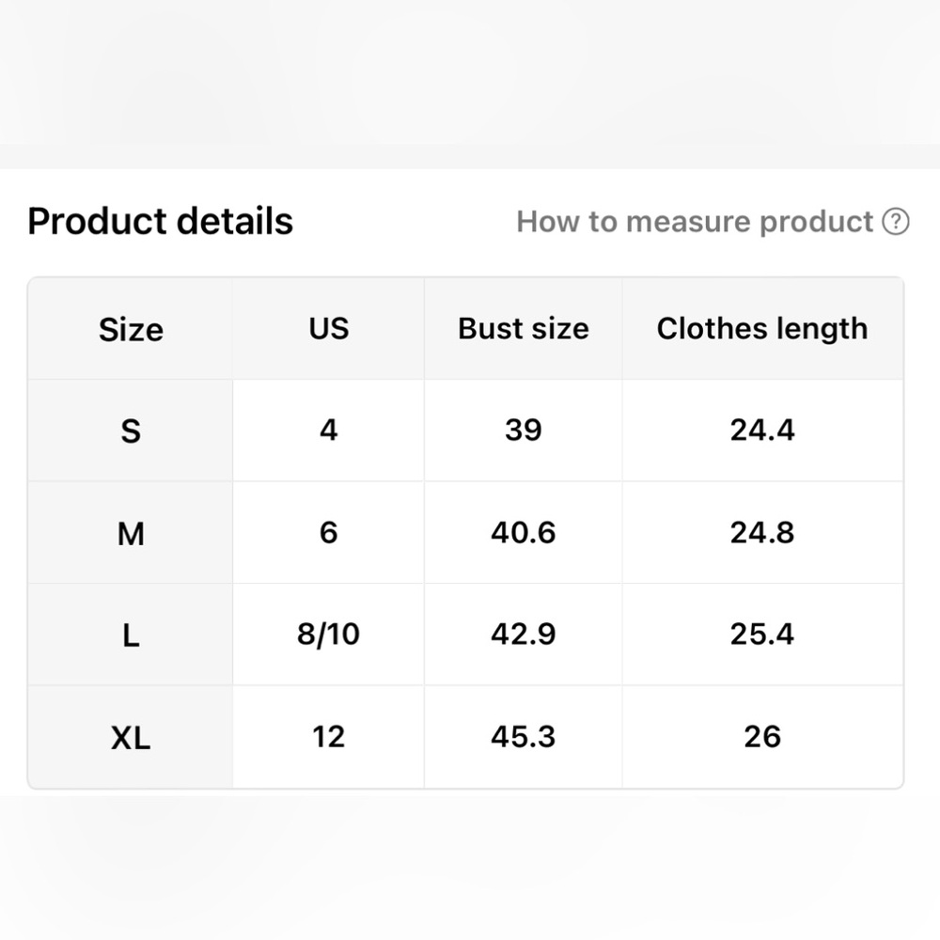Click the question mark help icon
940x940 pixels.
(896, 222)
